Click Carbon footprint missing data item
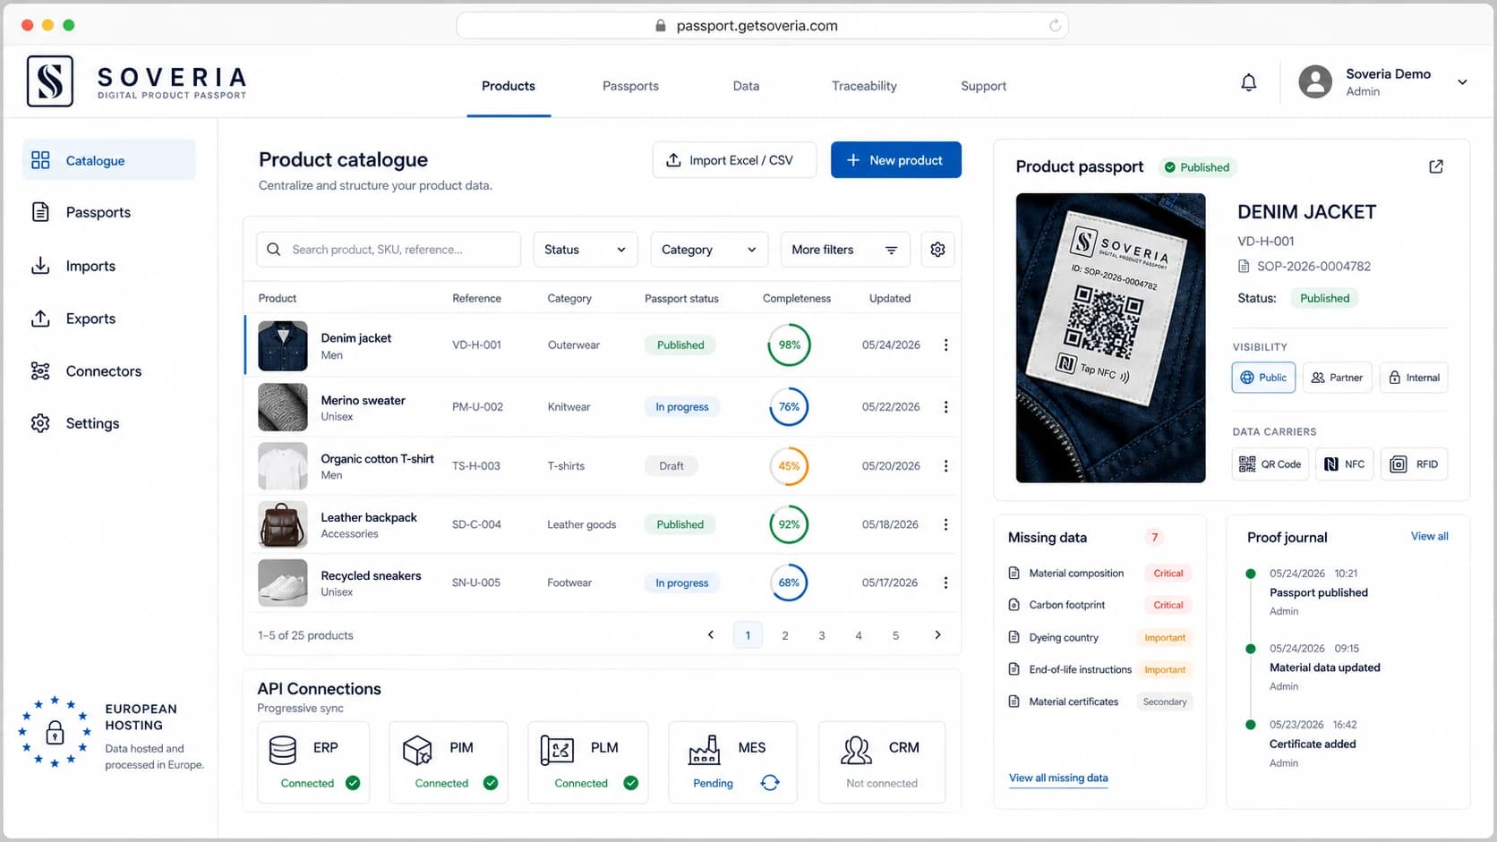Screen dimensions: 1497x842 click(x=1099, y=605)
